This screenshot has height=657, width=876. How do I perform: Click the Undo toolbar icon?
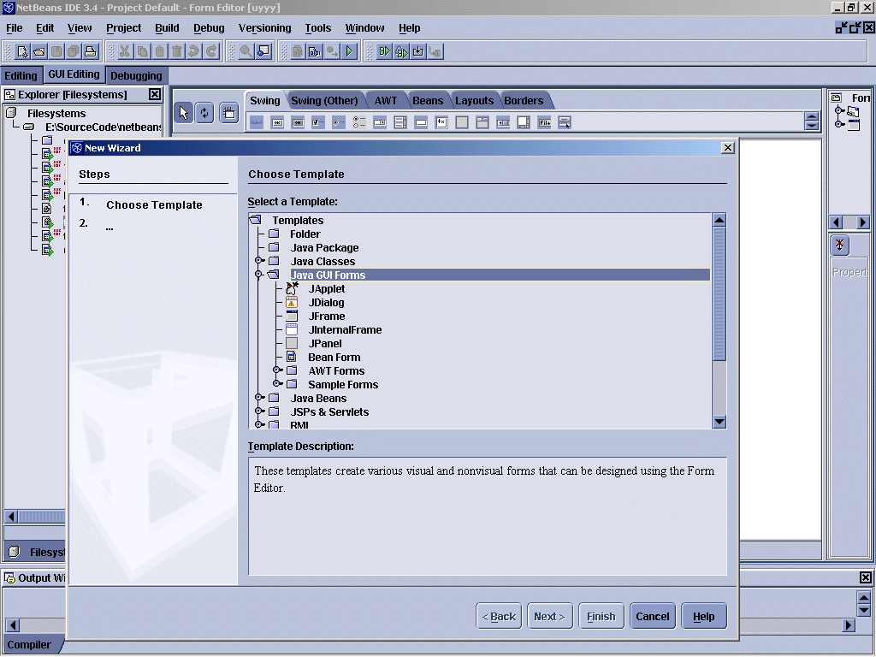point(194,52)
